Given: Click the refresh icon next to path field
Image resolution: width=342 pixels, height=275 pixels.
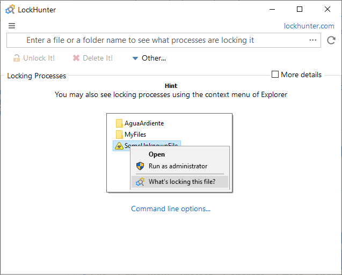Looking at the screenshot, I should tap(331, 40).
